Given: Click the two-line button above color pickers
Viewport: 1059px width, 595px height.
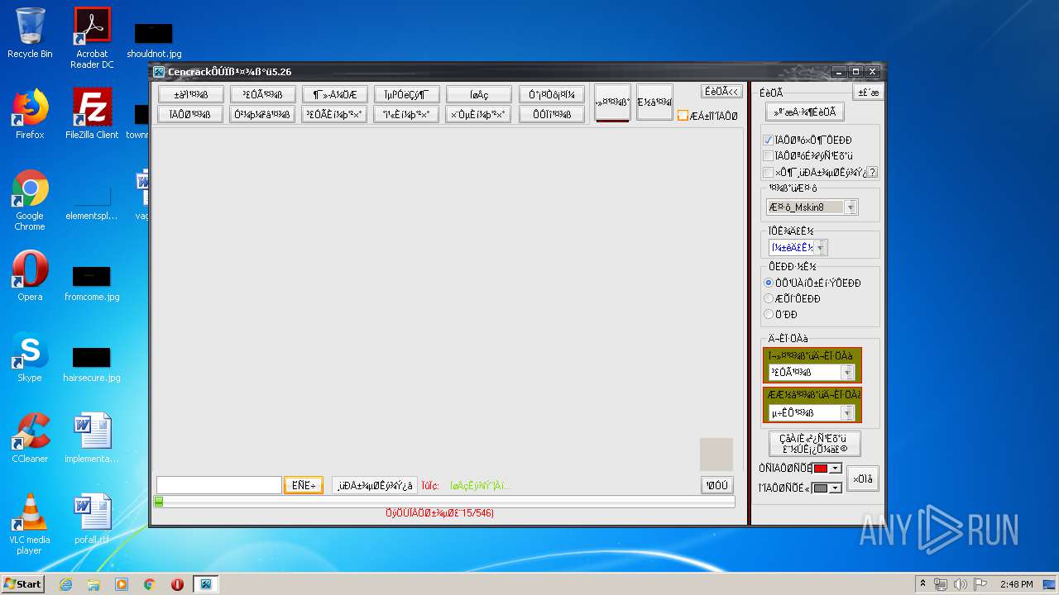Looking at the screenshot, I should 814,444.
